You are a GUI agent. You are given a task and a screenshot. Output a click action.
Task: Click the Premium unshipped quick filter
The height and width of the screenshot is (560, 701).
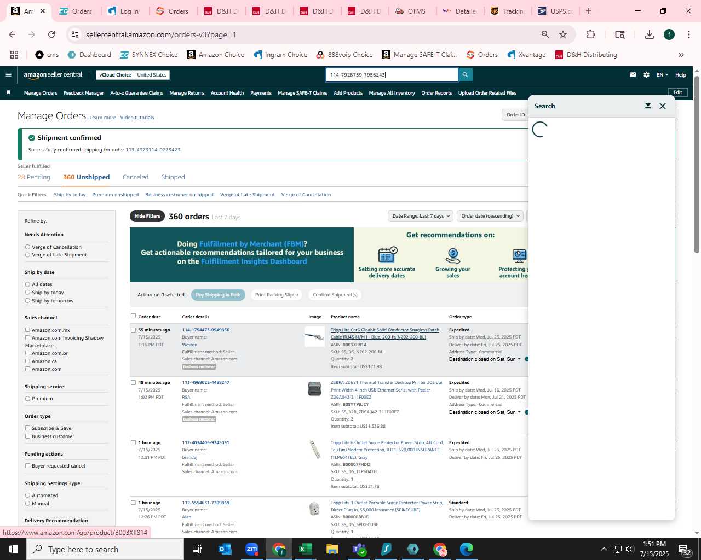pyautogui.click(x=115, y=195)
